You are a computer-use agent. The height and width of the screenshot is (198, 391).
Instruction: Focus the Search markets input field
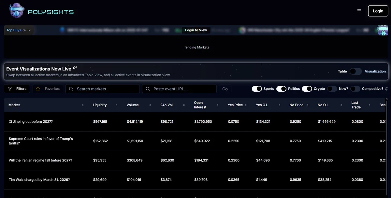pos(103,89)
